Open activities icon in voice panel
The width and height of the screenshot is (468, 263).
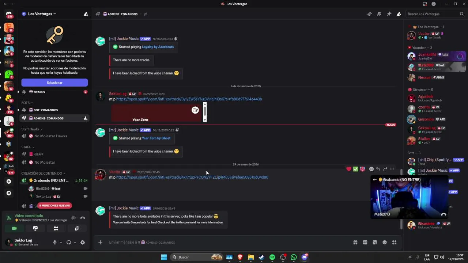56,228
